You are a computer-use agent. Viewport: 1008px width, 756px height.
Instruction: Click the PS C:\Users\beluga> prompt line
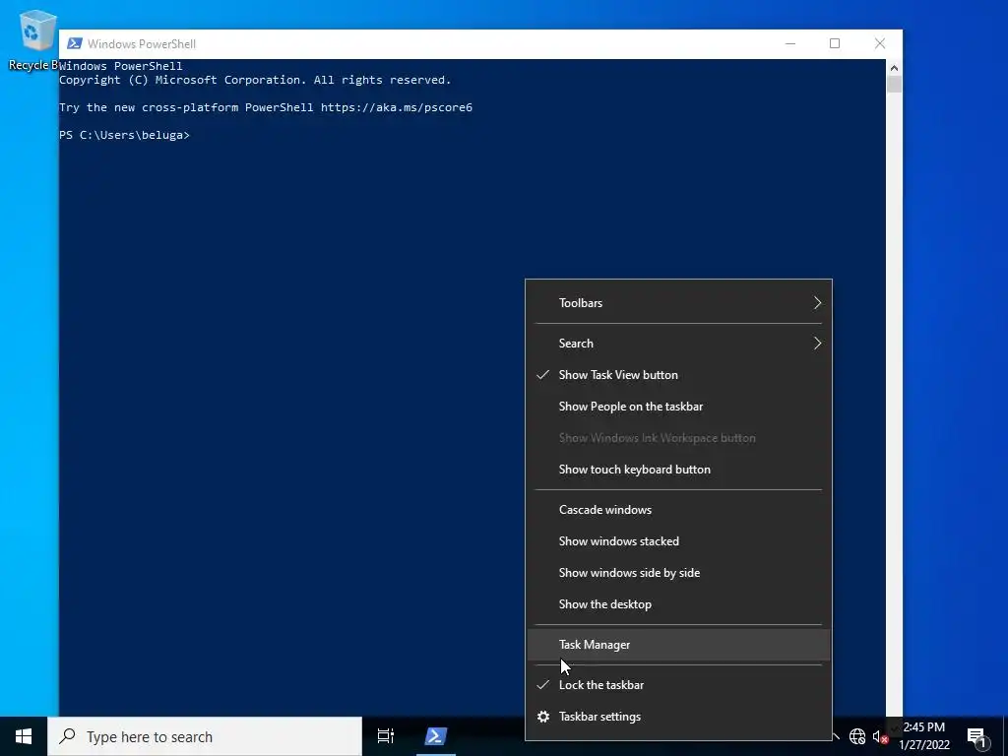click(x=125, y=135)
